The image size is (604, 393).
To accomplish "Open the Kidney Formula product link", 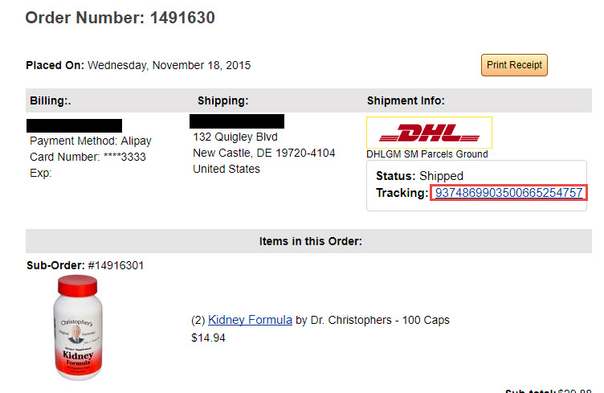I will [250, 320].
